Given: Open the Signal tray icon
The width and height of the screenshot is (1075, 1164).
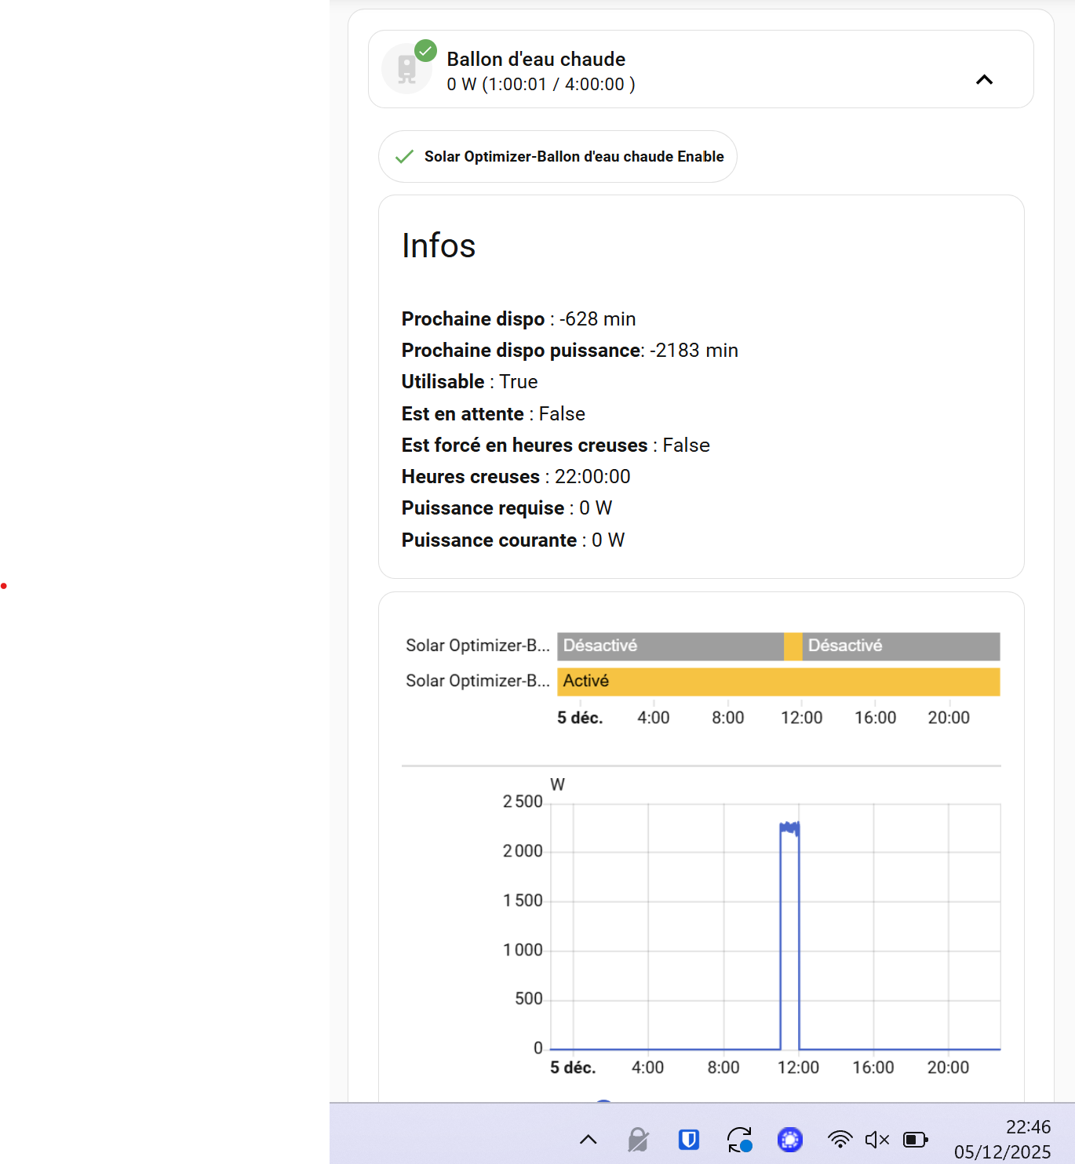Looking at the screenshot, I should 789,1139.
